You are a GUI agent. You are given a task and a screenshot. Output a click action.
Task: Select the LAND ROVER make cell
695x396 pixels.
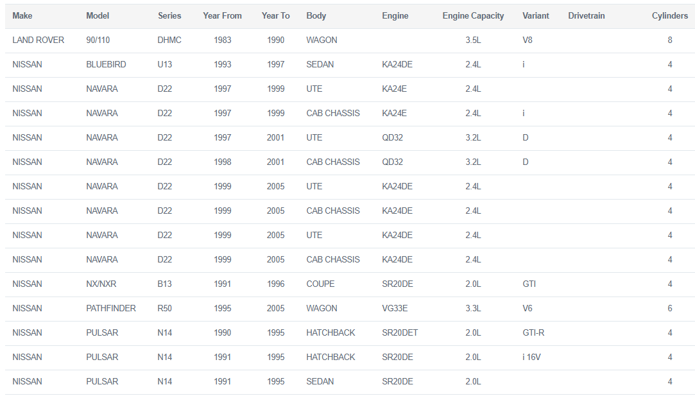tap(38, 40)
